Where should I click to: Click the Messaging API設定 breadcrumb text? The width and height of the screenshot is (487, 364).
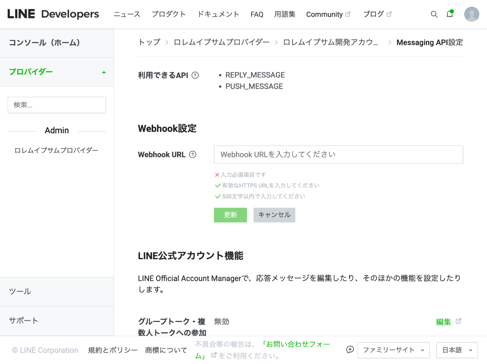point(430,42)
